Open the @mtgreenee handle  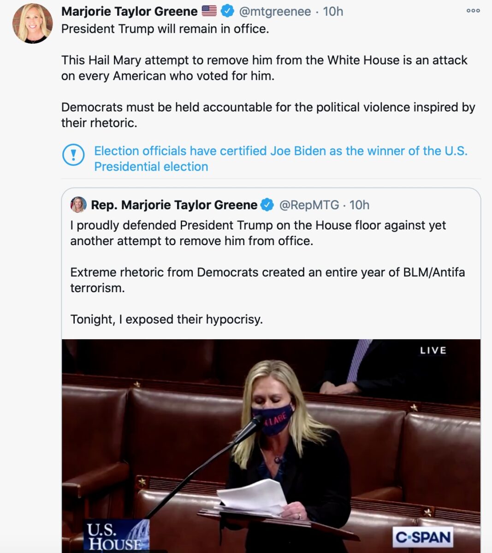pyautogui.click(x=275, y=11)
